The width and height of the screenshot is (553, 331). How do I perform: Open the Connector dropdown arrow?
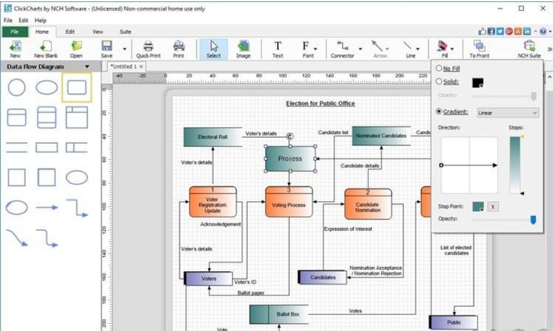pyautogui.click(x=360, y=49)
